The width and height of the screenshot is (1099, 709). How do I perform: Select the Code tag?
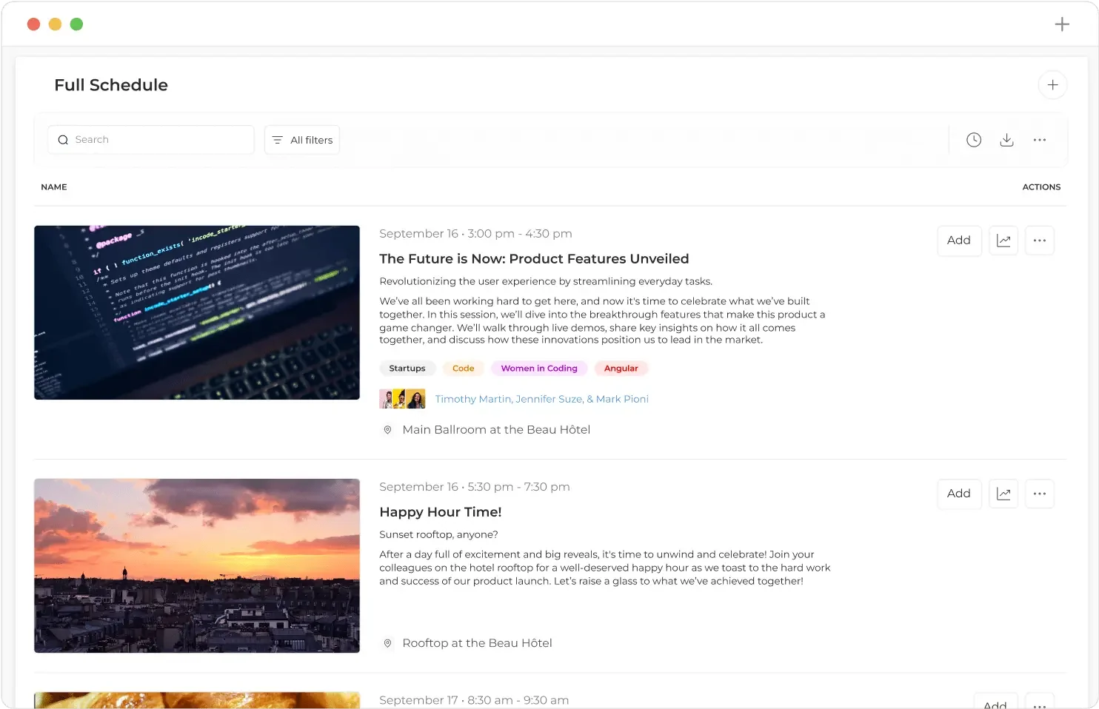tap(464, 369)
